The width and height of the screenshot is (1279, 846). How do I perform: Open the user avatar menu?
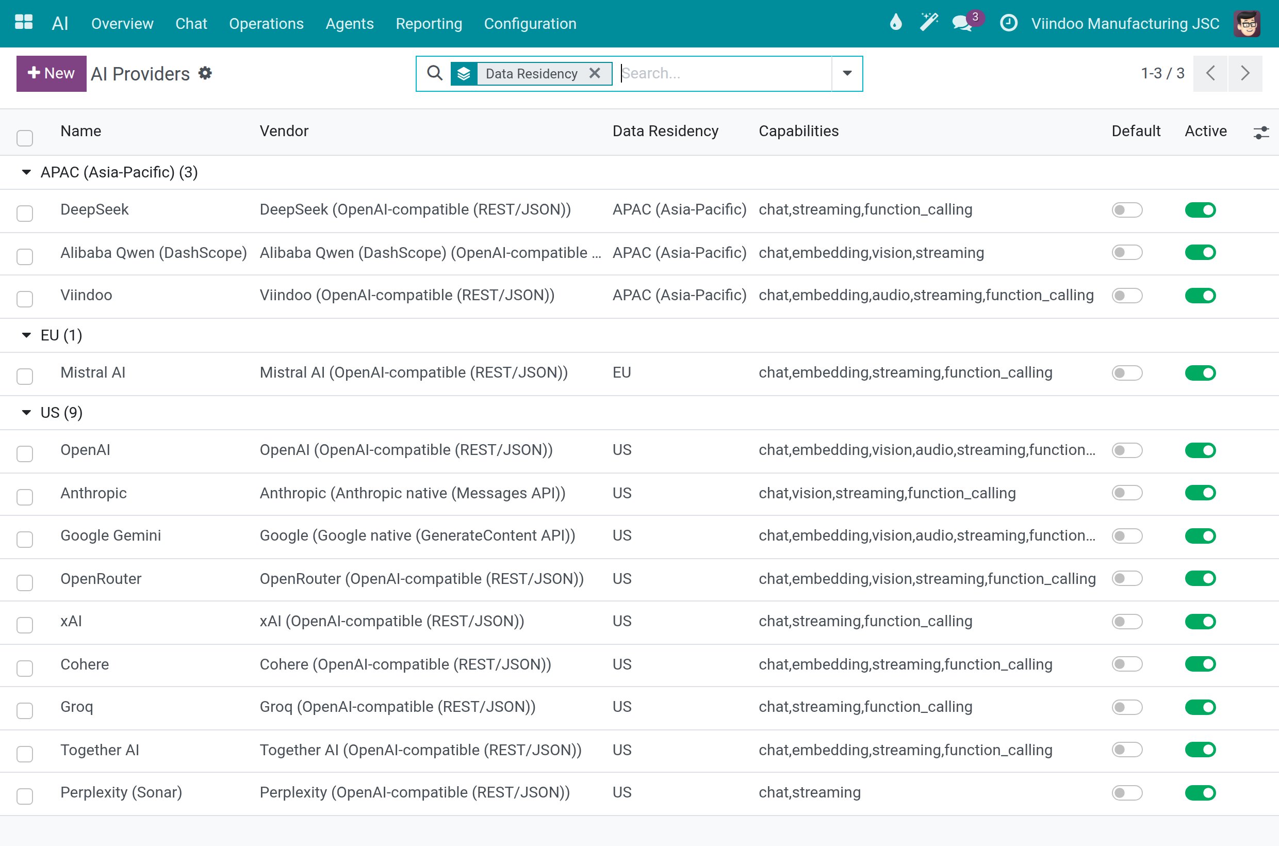1247,23
